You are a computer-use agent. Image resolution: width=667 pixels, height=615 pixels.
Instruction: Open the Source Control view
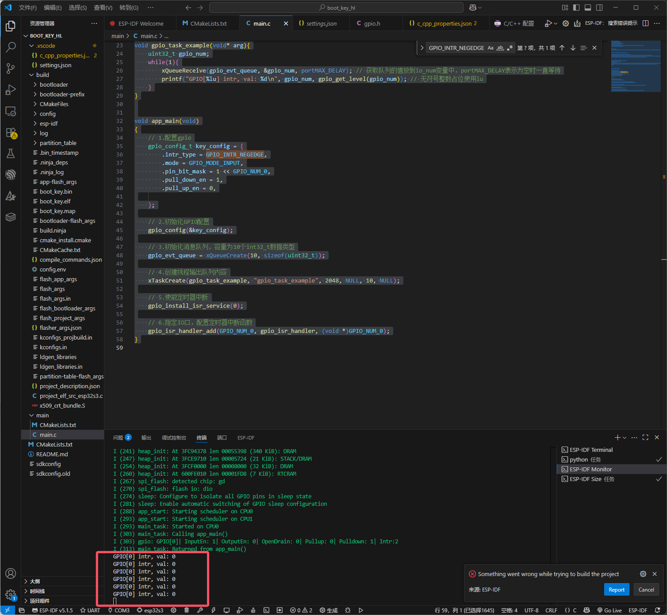click(x=11, y=68)
